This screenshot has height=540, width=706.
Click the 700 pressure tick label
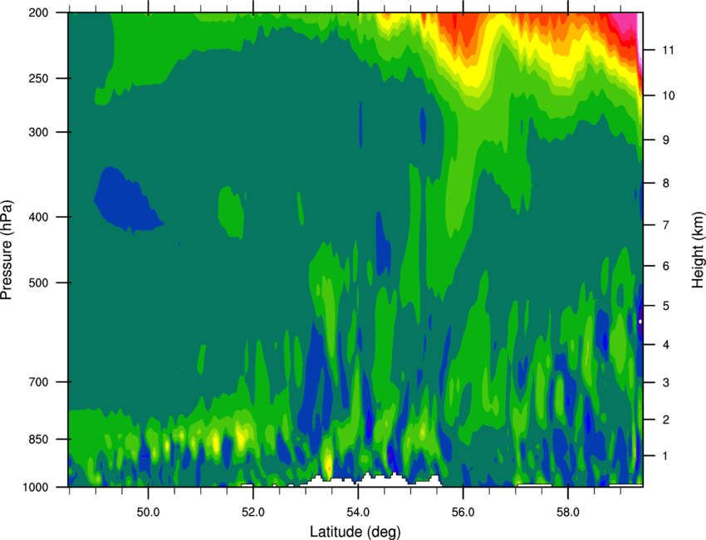tap(39, 382)
